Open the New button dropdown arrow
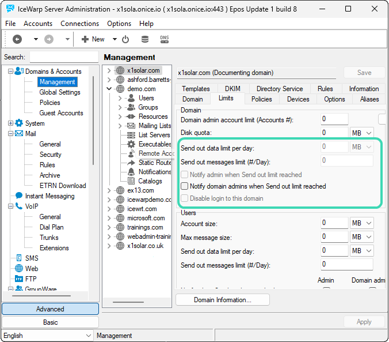This screenshot has height=342, width=389. pyautogui.click(x=115, y=39)
